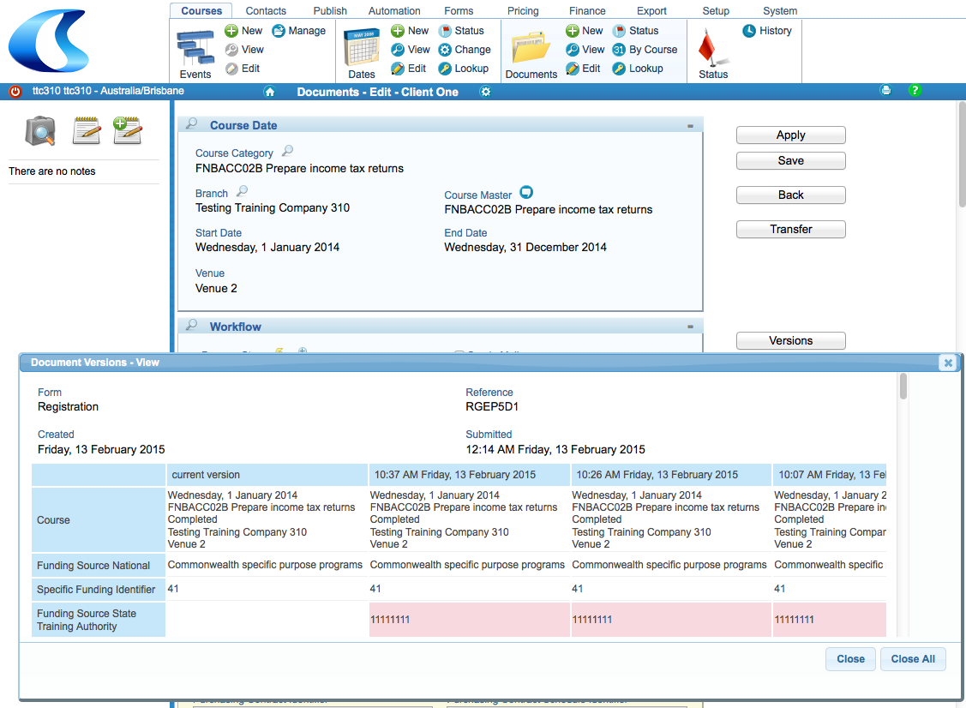Collapse the Course Date panel
The width and height of the screenshot is (966, 708).
click(x=690, y=126)
